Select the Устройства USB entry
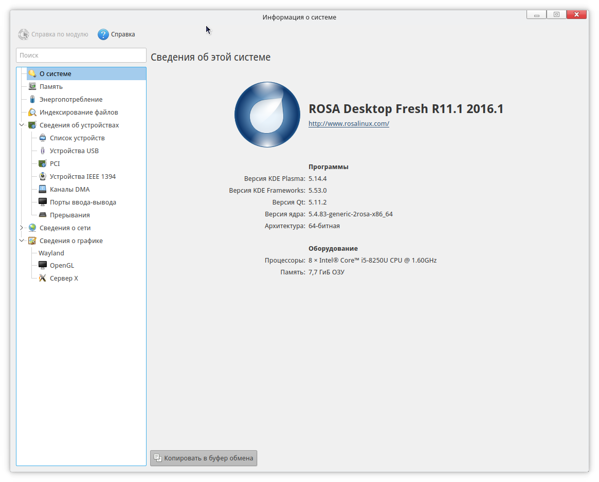Image resolution: width=599 pixels, height=482 pixels. (74, 151)
